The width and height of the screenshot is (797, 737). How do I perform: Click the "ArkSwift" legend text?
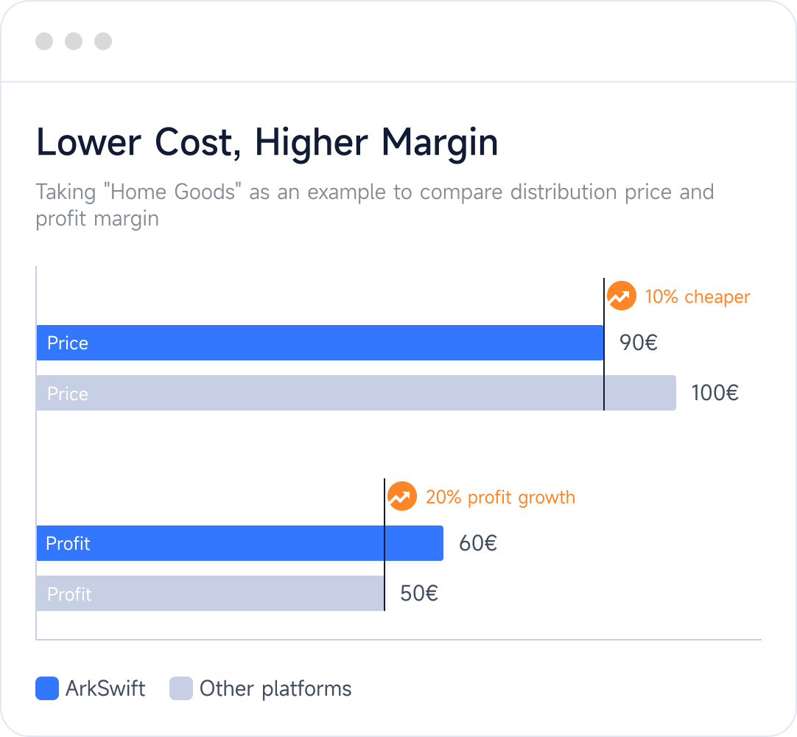pyautogui.click(x=105, y=689)
